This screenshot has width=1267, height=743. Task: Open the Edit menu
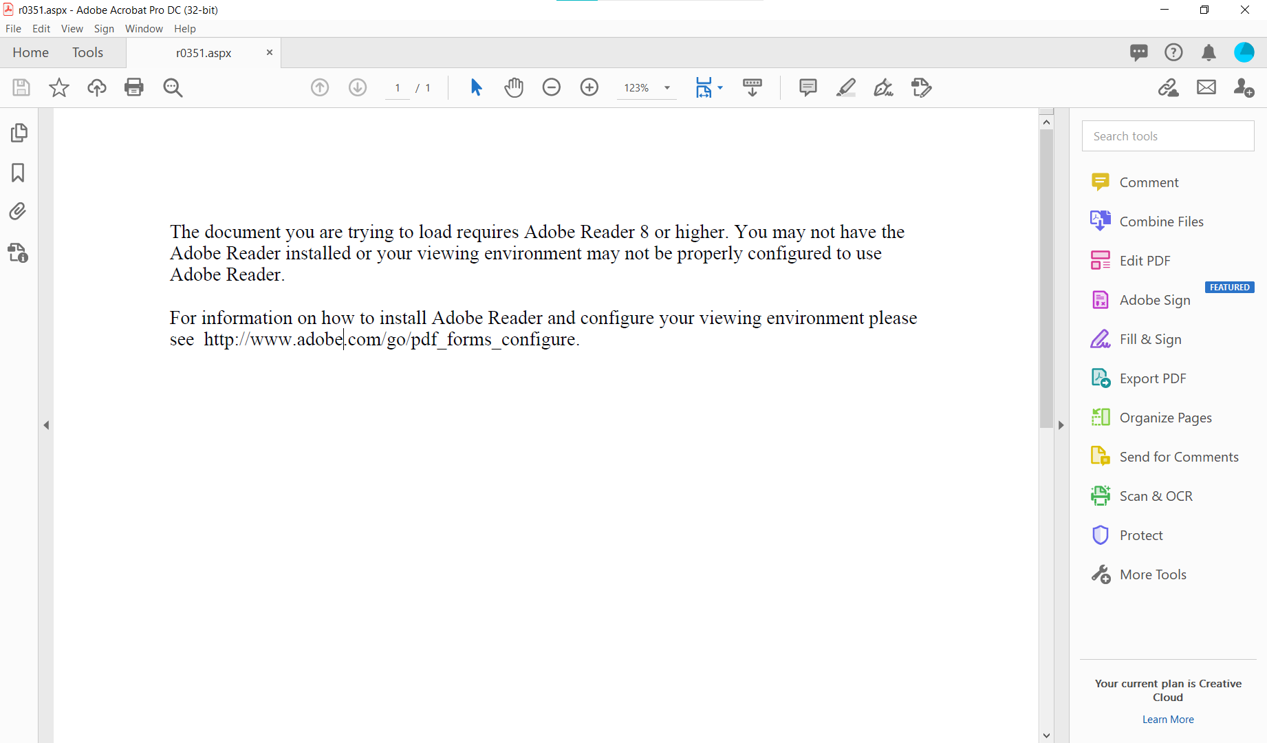[41, 28]
